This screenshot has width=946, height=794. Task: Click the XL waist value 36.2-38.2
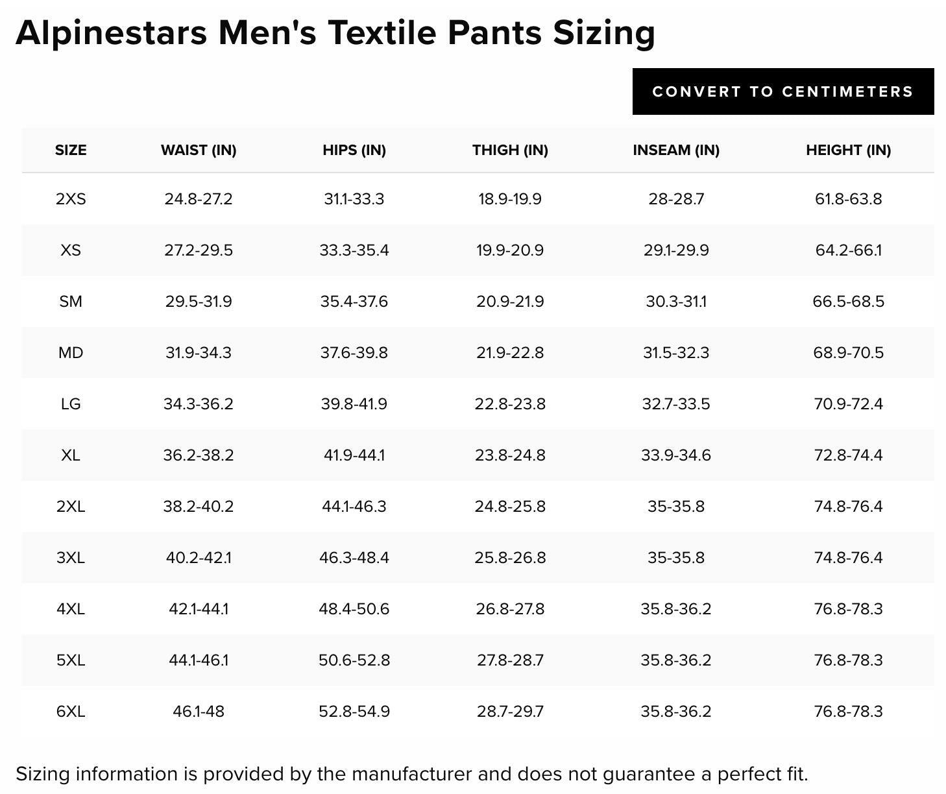[x=199, y=455]
